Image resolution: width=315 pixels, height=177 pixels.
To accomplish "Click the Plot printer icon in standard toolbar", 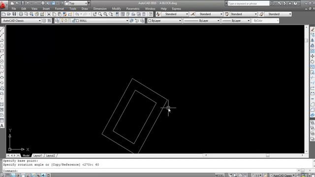I will (21, 14).
